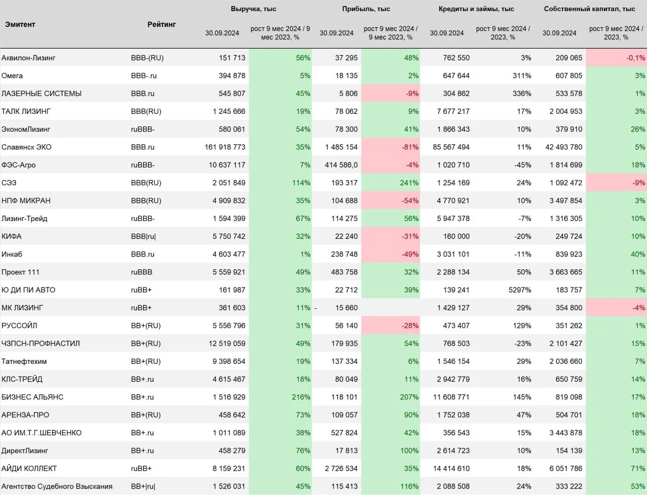
Task: Click the "ЛАЗЕРНЫЕ СИСТЕМЫ" issuer cell
Action: pyautogui.click(x=41, y=93)
